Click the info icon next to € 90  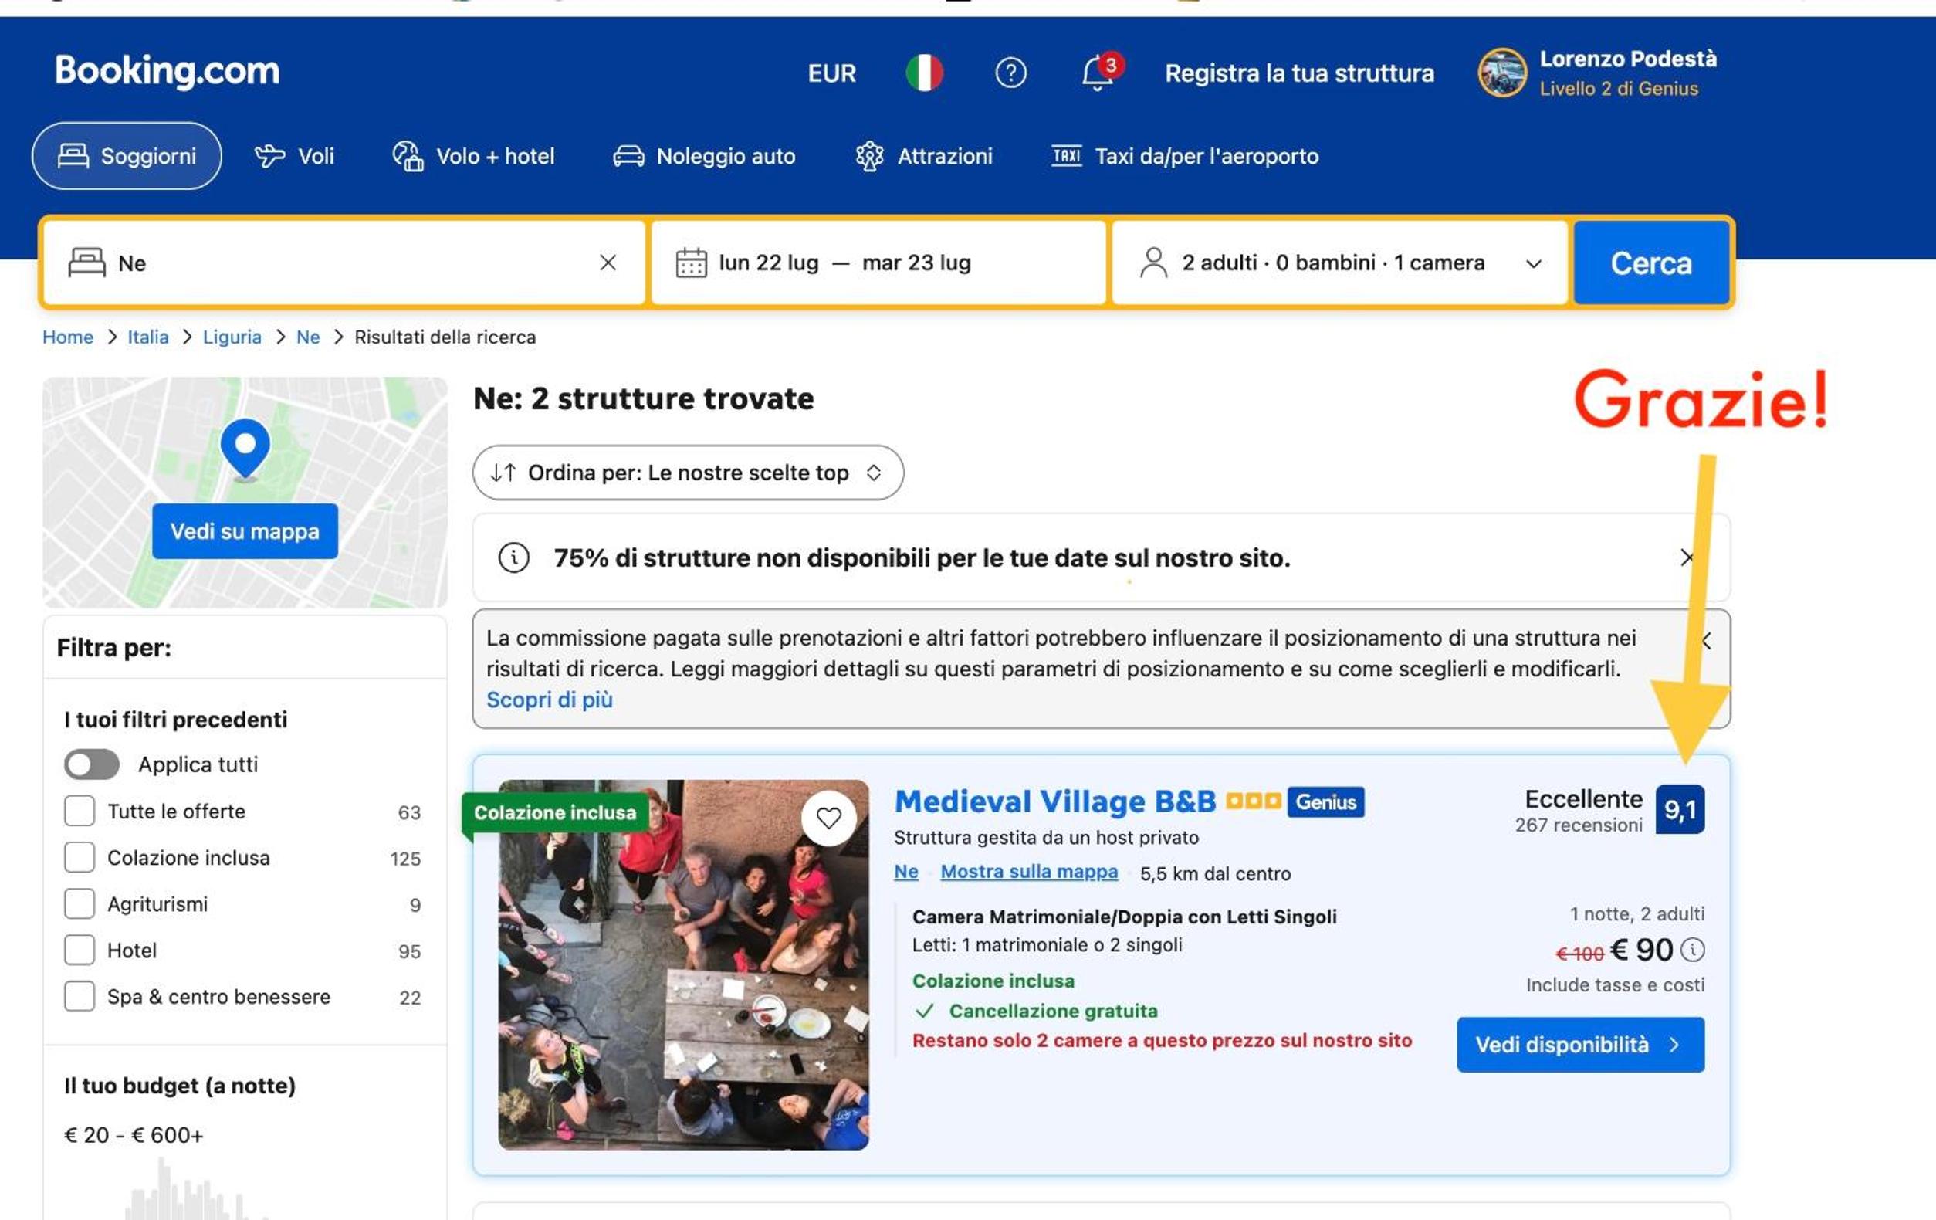(x=1692, y=950)
